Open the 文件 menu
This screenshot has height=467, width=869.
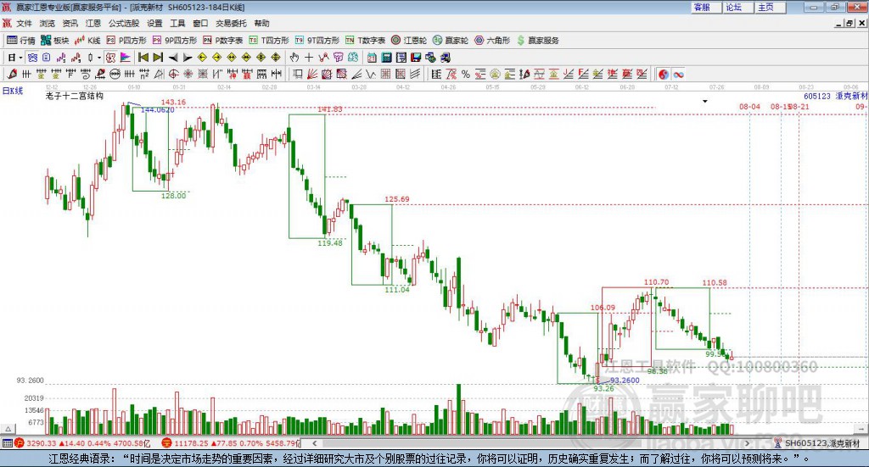coord(25,23)
